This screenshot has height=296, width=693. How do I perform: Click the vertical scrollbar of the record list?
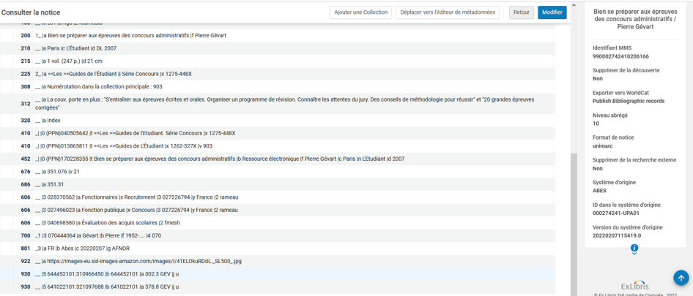coord(574,219)
